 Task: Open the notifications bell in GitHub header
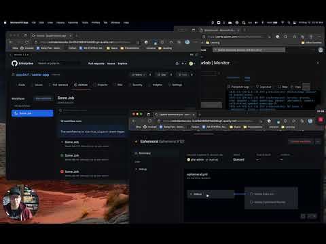177,64
